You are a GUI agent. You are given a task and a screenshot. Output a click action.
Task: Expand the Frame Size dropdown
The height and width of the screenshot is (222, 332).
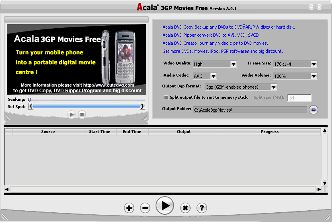pos(314,64)
